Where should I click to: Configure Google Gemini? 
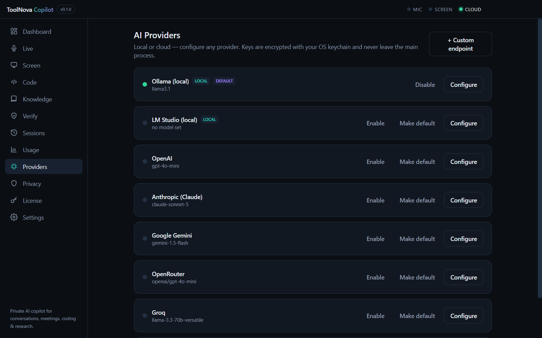[463, 239]
